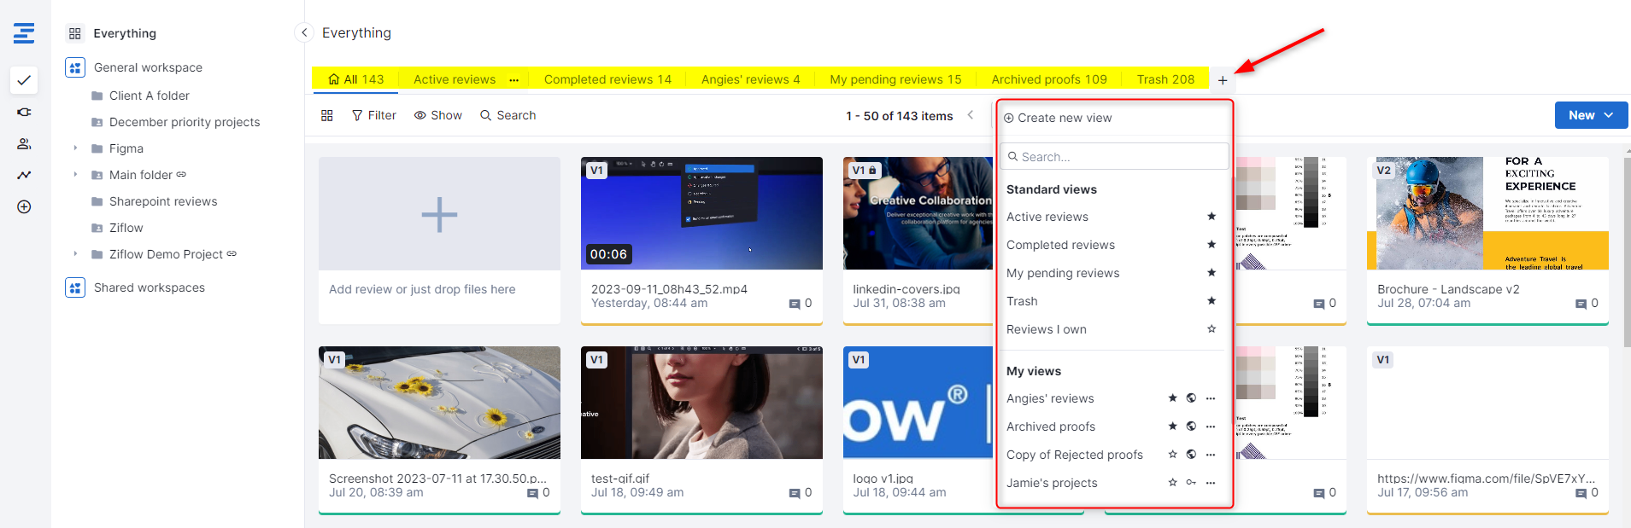This screenshot has width=1631, height=528.
Task: Open the checkmark reviews section in sidebar
Action: [24, 80]
